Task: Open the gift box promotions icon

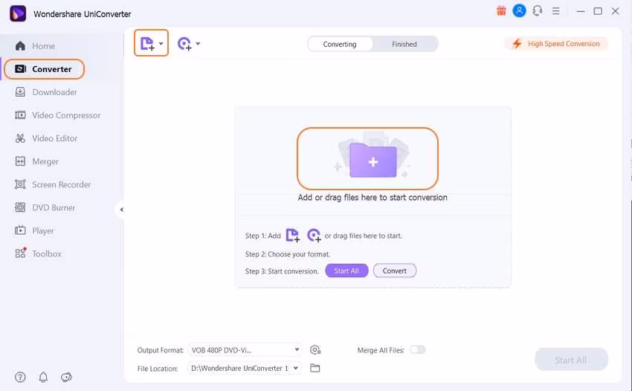Action: click(x=501, y=11)
